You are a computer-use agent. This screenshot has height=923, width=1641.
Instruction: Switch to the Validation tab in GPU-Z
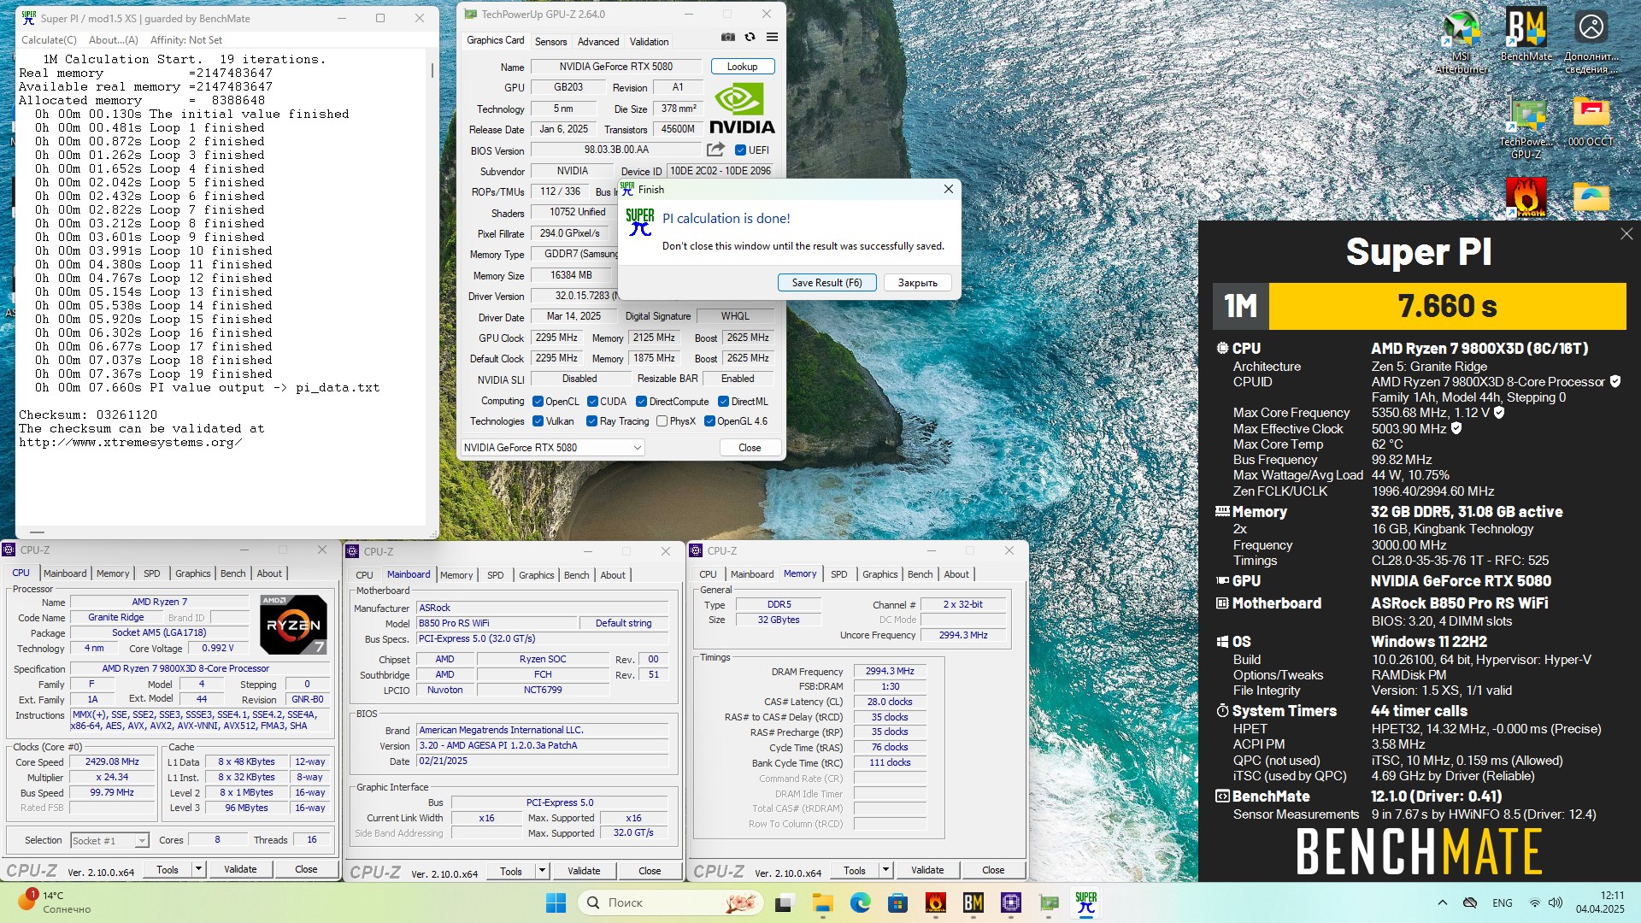650,42
